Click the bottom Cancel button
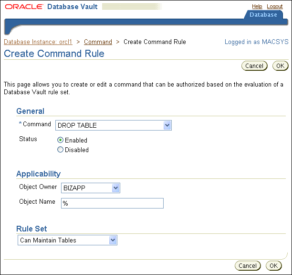 pyautogui.click(x=248, y=265)
